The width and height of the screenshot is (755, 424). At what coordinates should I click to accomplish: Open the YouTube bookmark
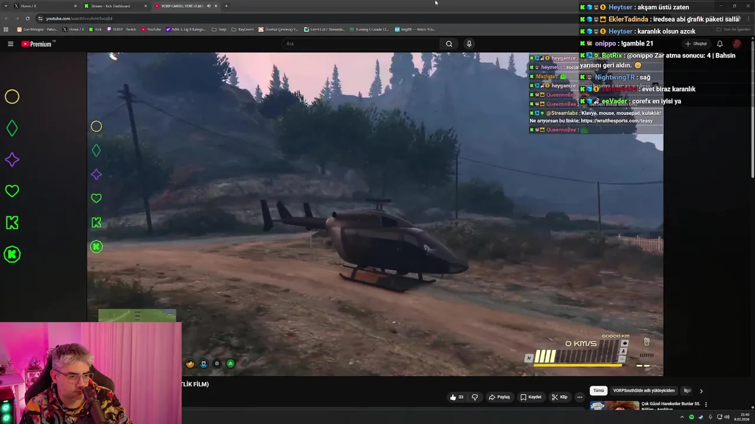(x=151, y=29)
